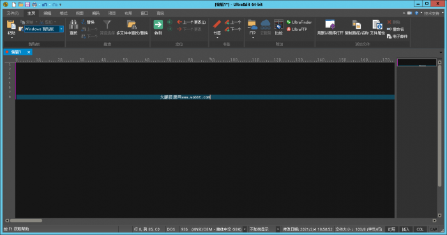
Task: Open the document tab list arrow
Action: coord(441,52)
